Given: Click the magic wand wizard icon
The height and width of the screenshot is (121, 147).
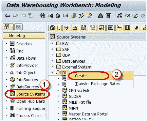Looking at the screenshot, I should [89, 16].
